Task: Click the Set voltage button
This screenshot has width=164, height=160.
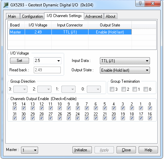Action: pyautogui.click(x=19, y=61)
